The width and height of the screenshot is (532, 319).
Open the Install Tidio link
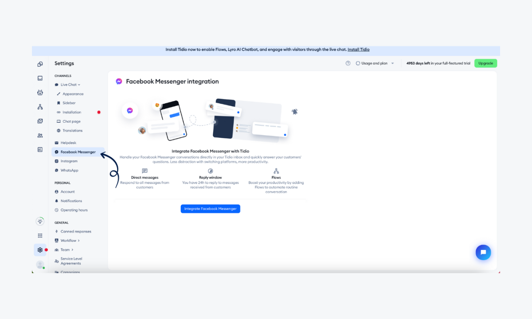click(x=358, y=49)
